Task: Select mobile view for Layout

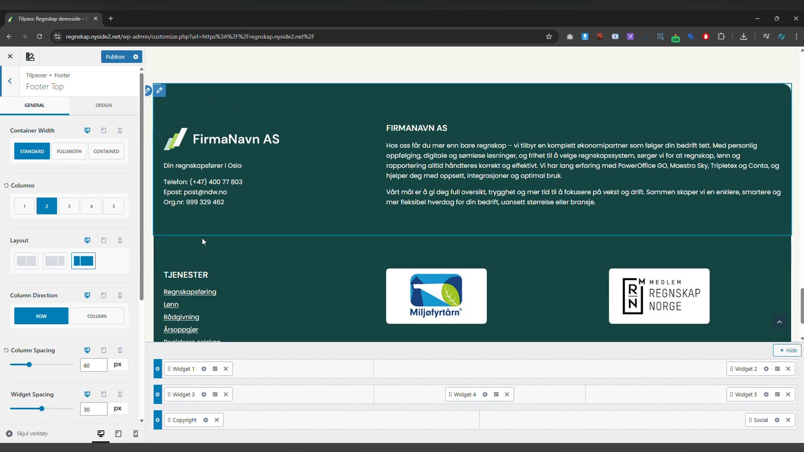Action: 120,241
